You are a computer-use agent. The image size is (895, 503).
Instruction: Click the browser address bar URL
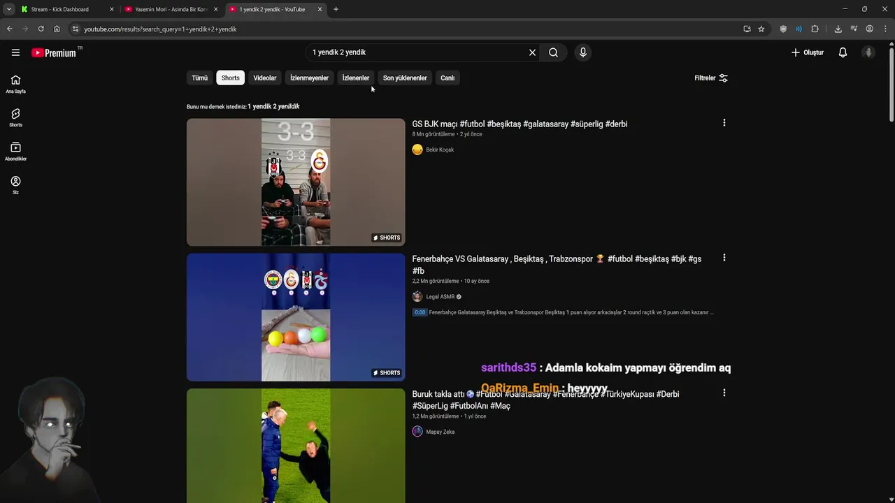(x=160, y=29)
